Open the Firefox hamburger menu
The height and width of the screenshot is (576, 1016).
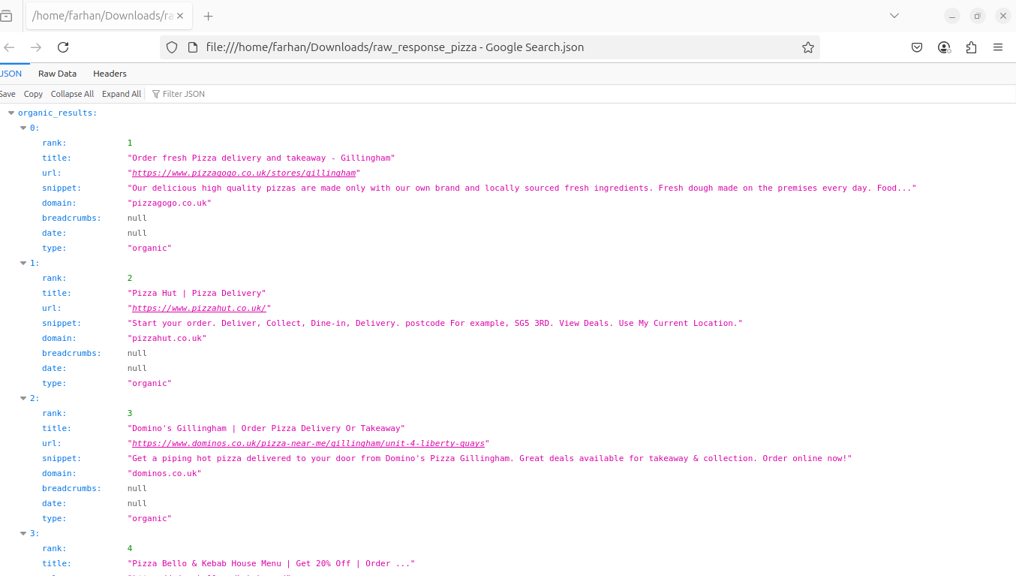point(998,47)
